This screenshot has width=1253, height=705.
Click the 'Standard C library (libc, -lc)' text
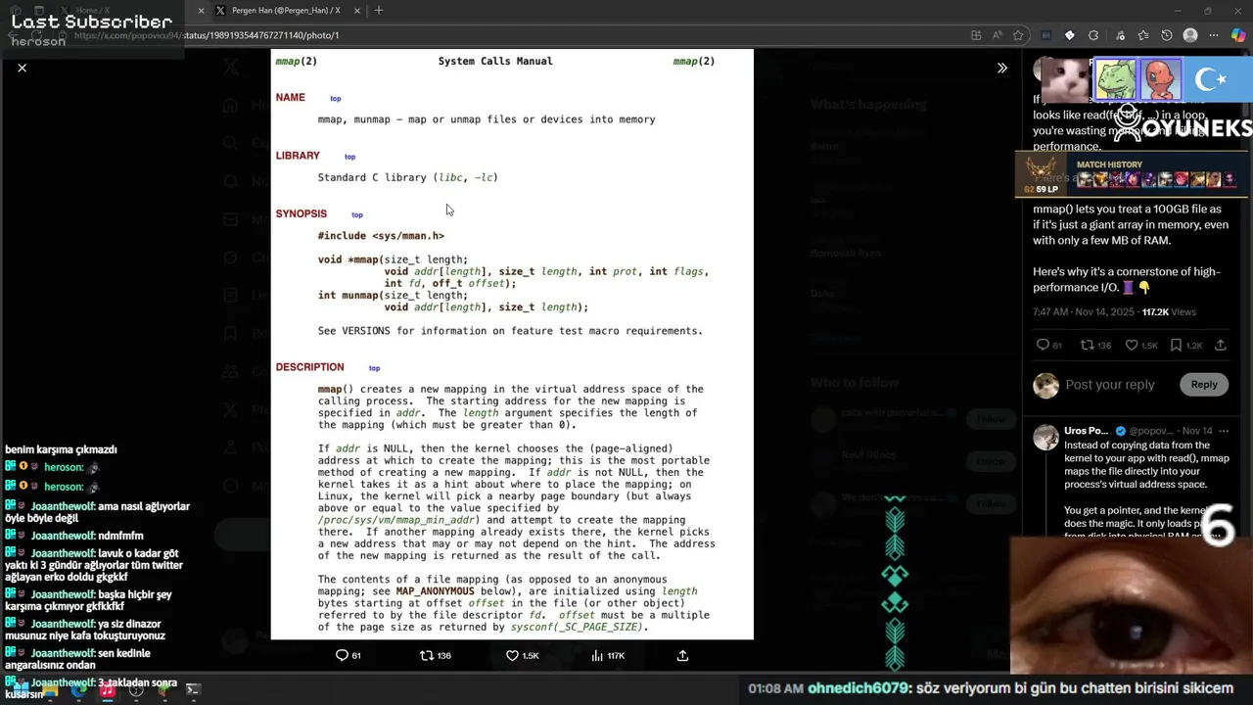(407, 177)
